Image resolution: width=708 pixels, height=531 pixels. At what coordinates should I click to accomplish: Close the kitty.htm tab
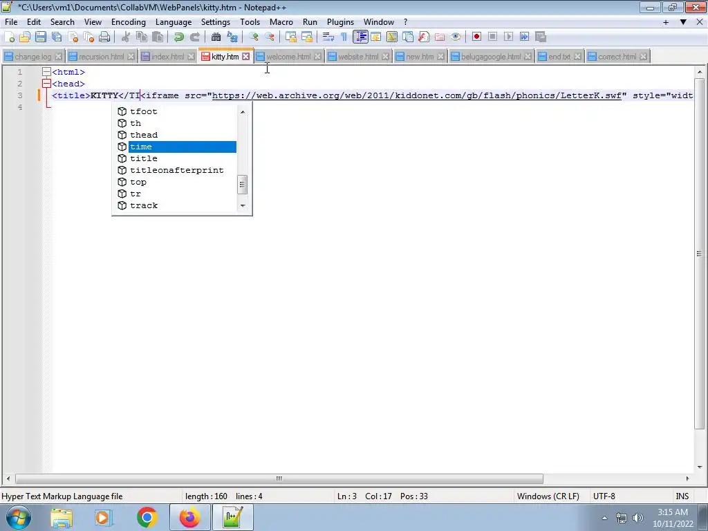tap(245, 57)
